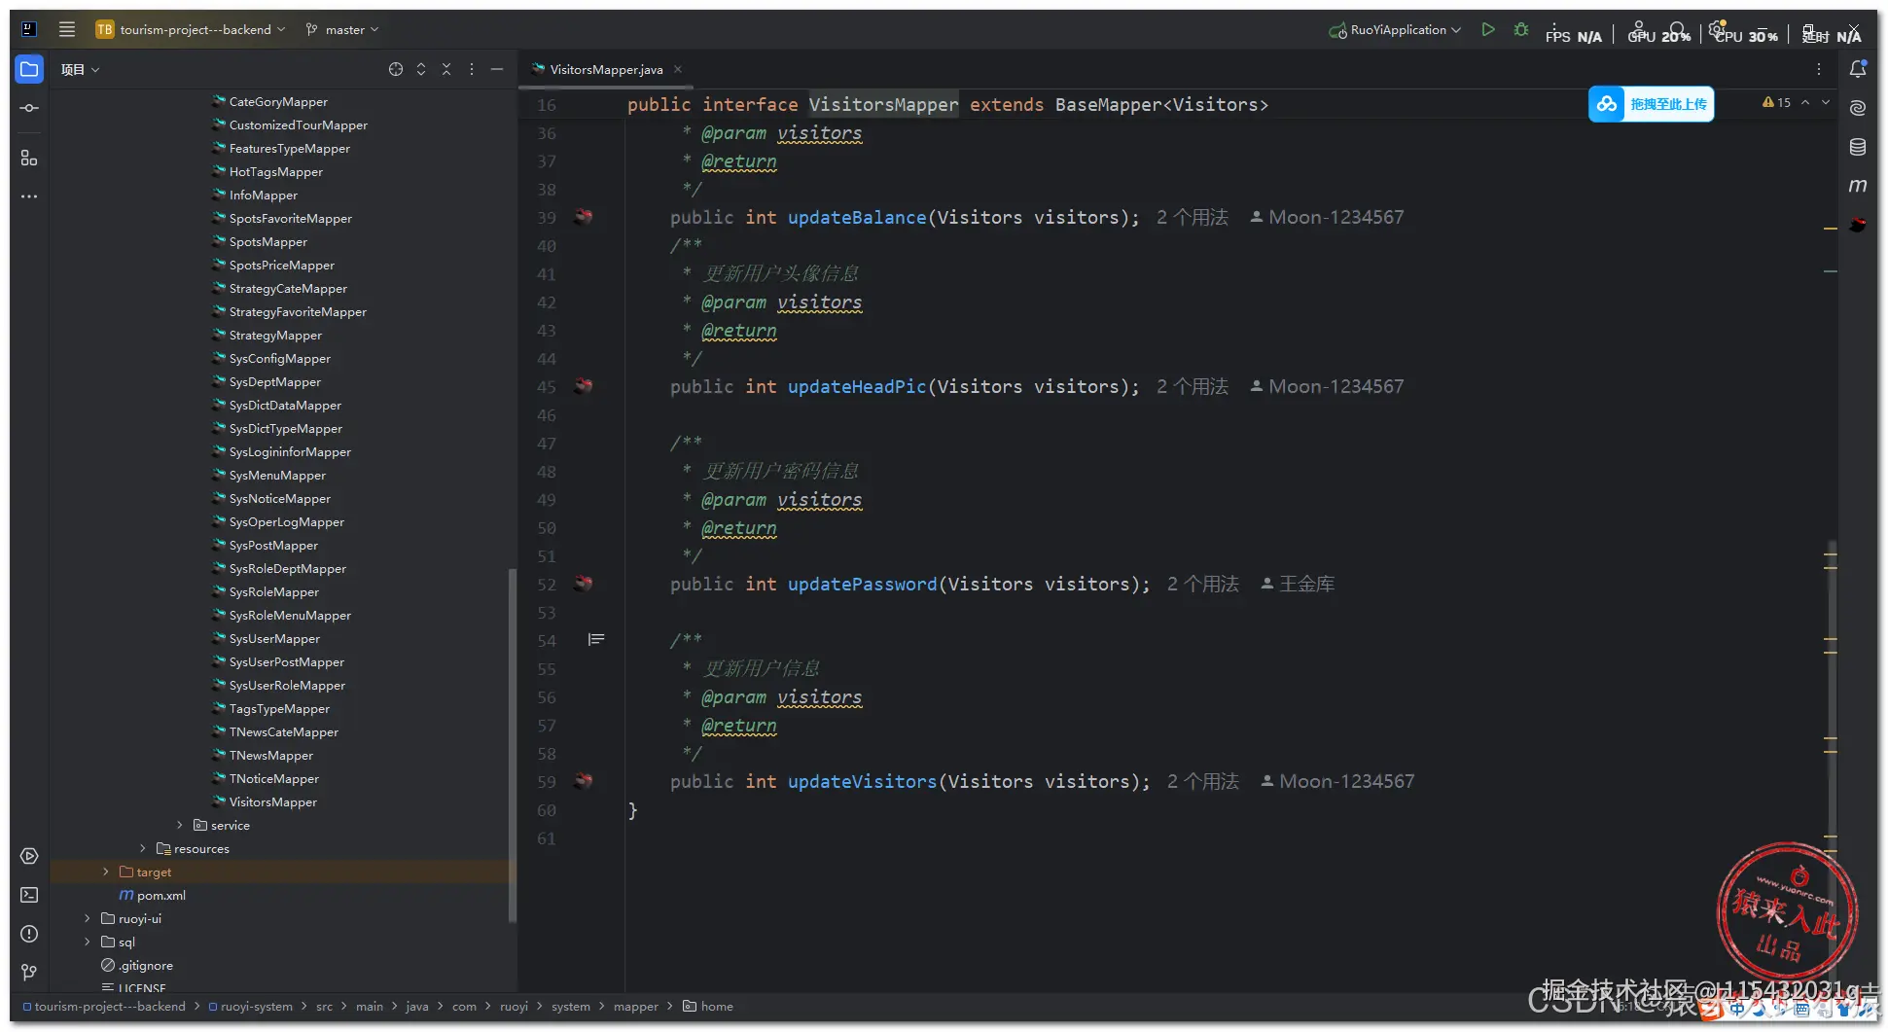Open the main hamburger menu
1888x1032 pixels.
click(x=67, y=30)
